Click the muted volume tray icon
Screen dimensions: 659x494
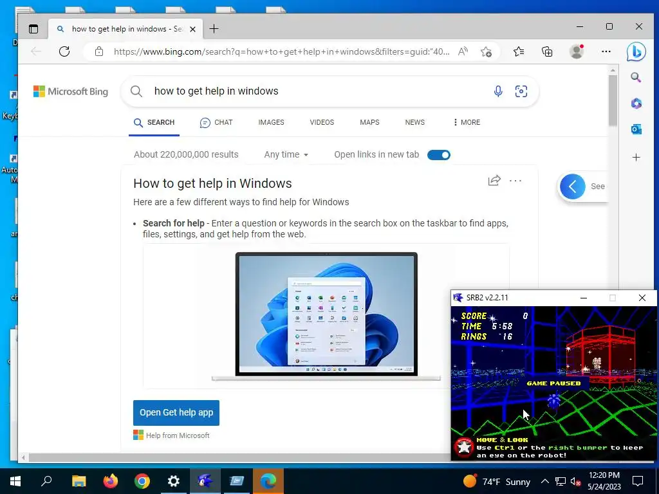575,482
